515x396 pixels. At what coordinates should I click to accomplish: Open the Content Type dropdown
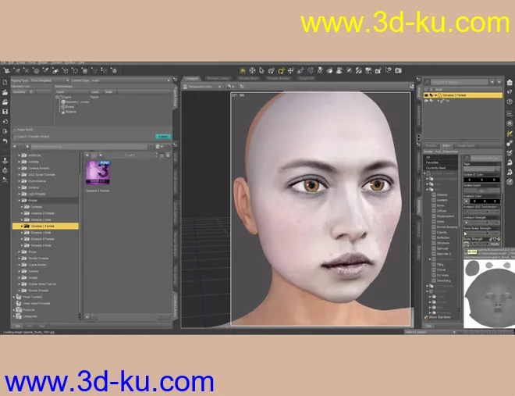131,80
